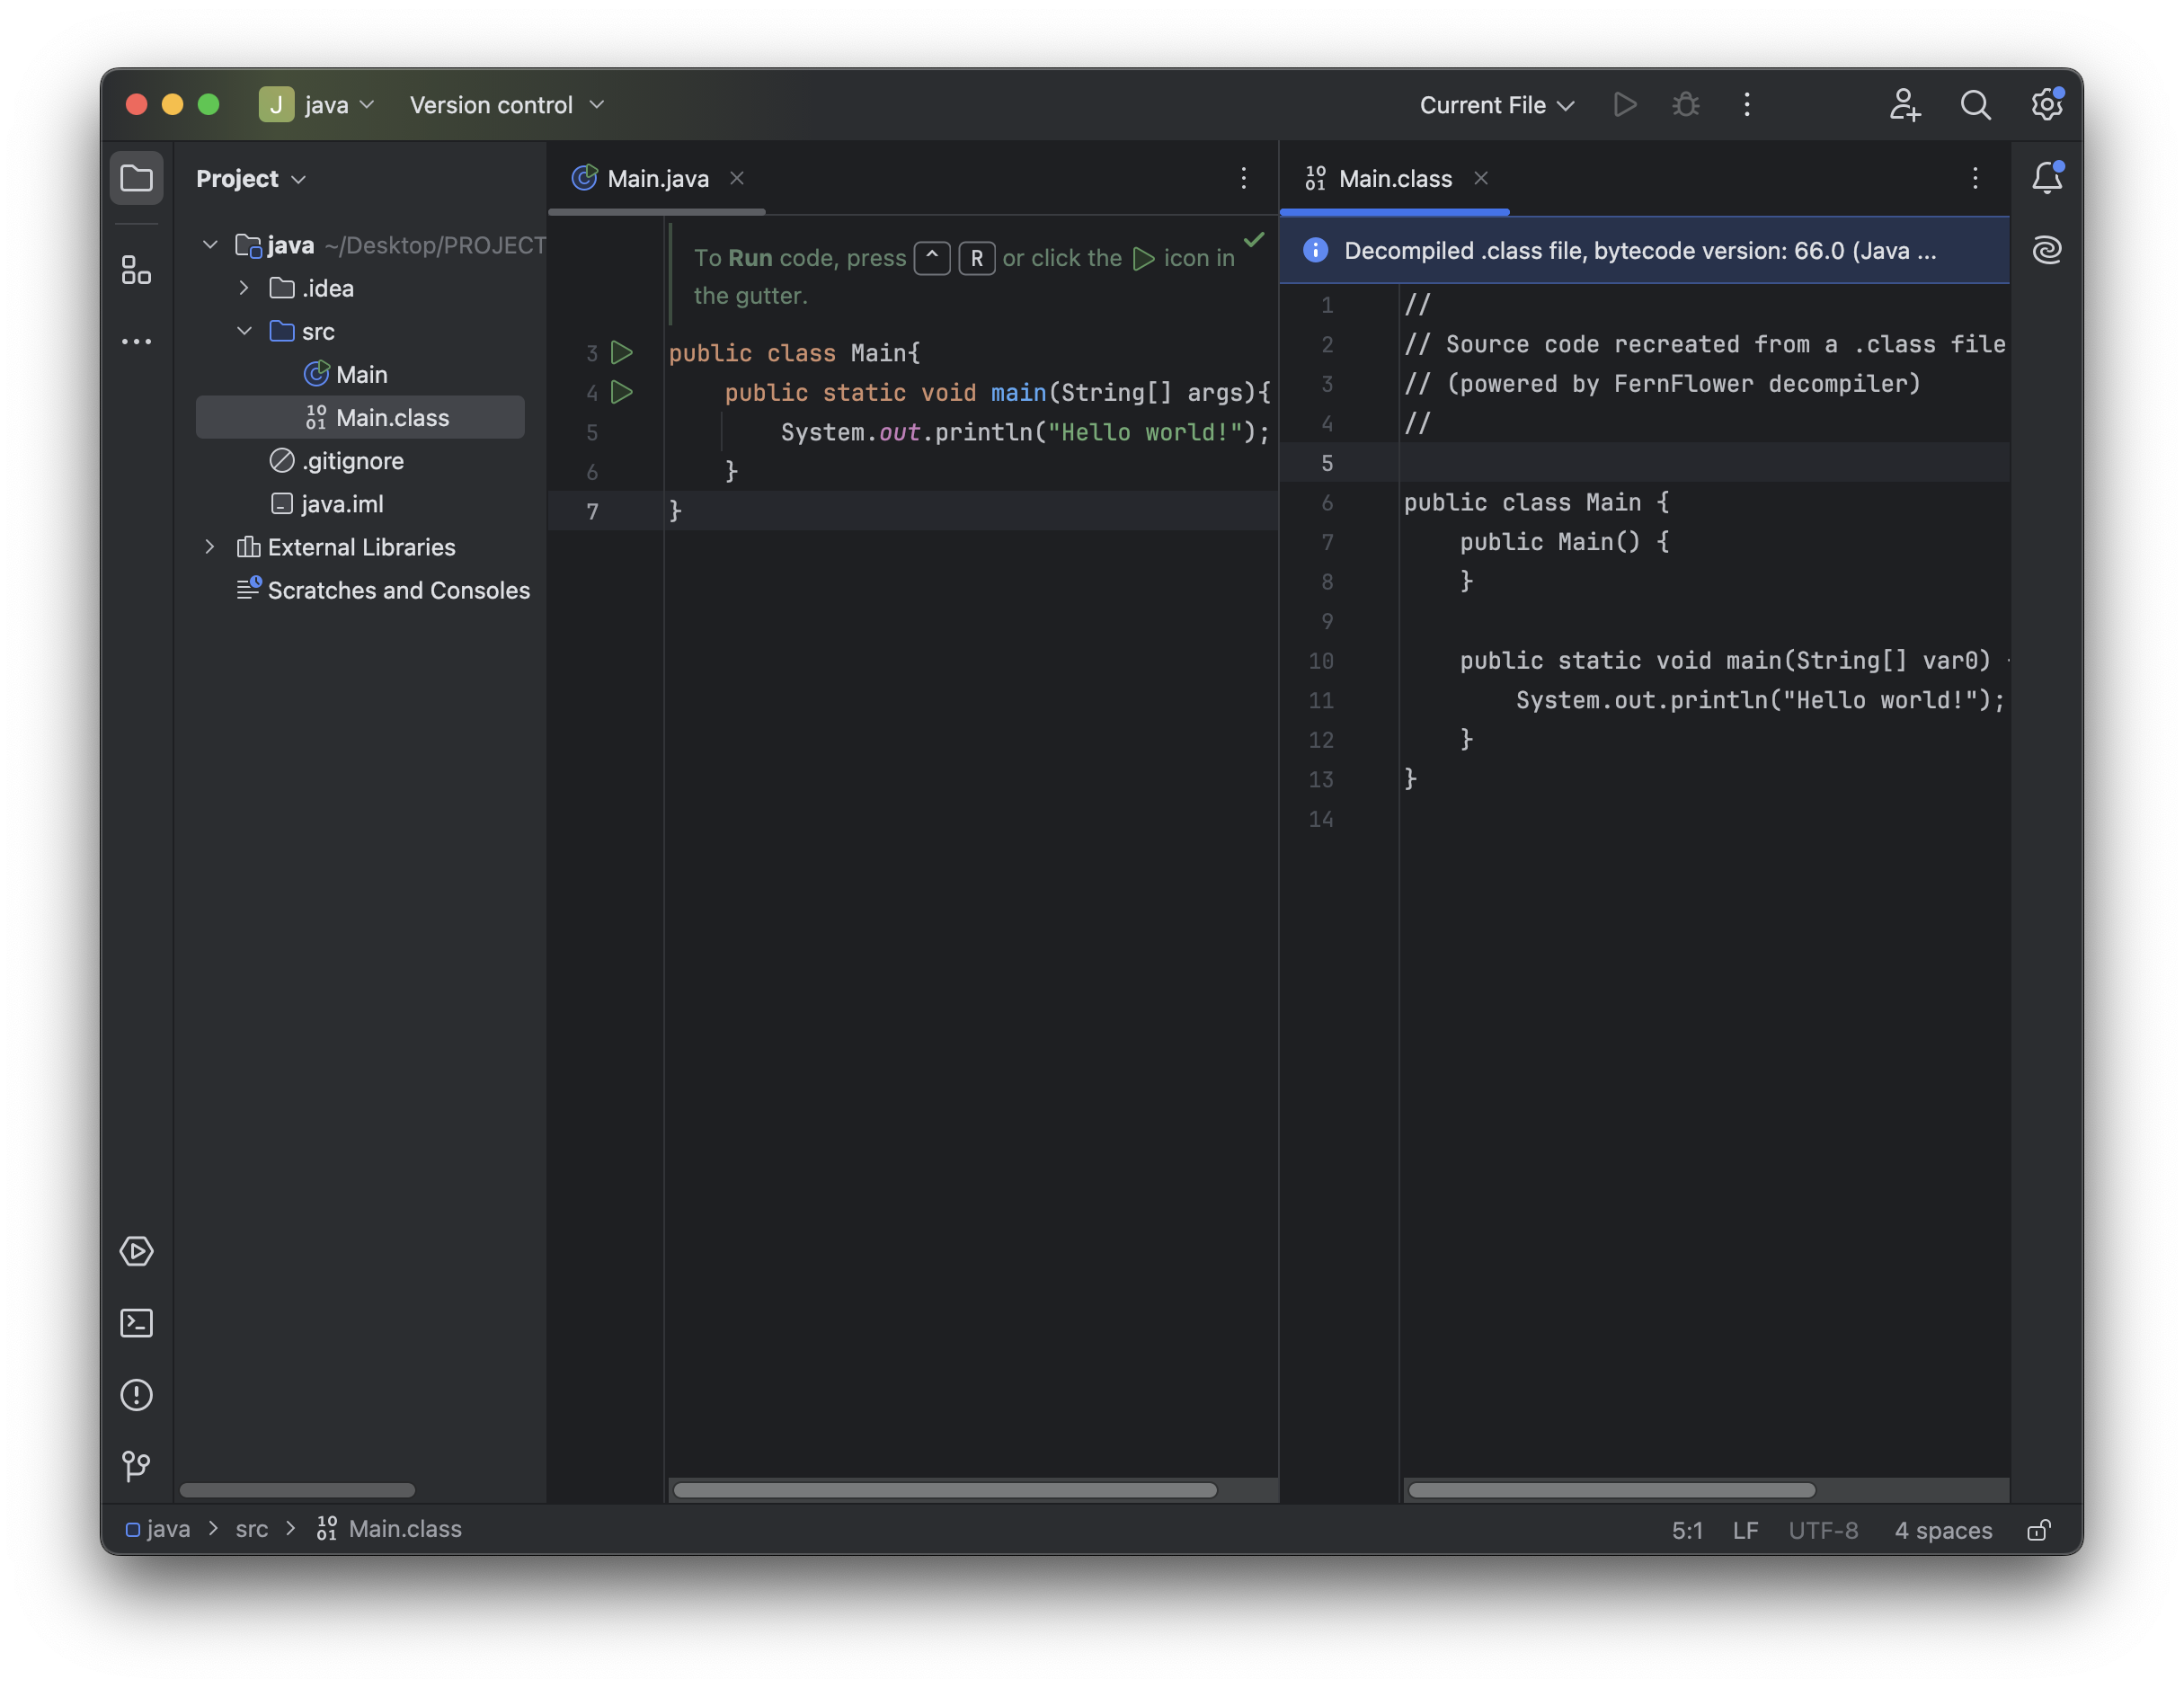Open the Services run tool window

(136, 1251)
